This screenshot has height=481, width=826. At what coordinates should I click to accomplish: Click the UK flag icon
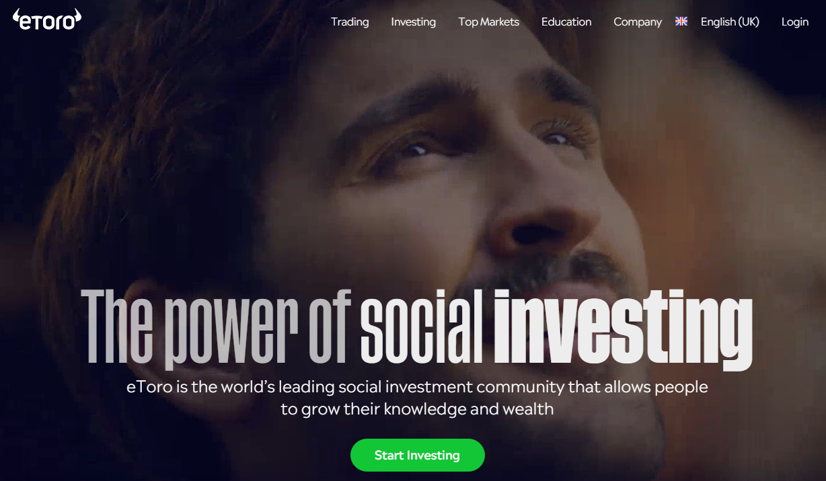681,21
